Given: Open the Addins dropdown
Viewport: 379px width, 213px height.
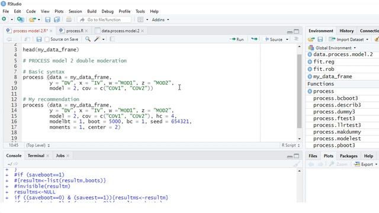Looking at the screenshot, I should click(160, 20).
